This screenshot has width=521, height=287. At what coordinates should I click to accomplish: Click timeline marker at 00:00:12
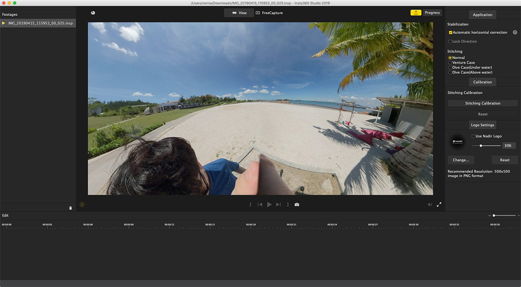tap(169, 224)
